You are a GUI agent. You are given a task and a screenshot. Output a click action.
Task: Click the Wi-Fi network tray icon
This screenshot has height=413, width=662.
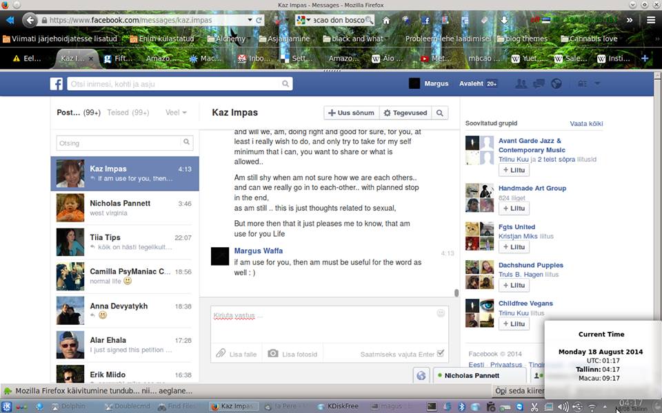tap(592, 407)
